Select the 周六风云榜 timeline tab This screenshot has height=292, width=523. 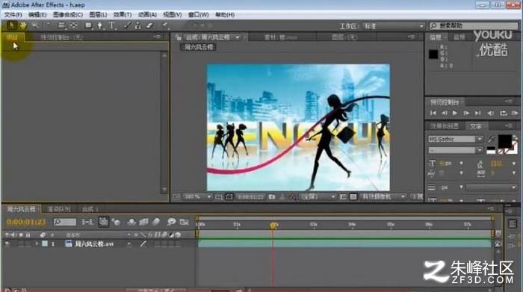pos(22,209)
